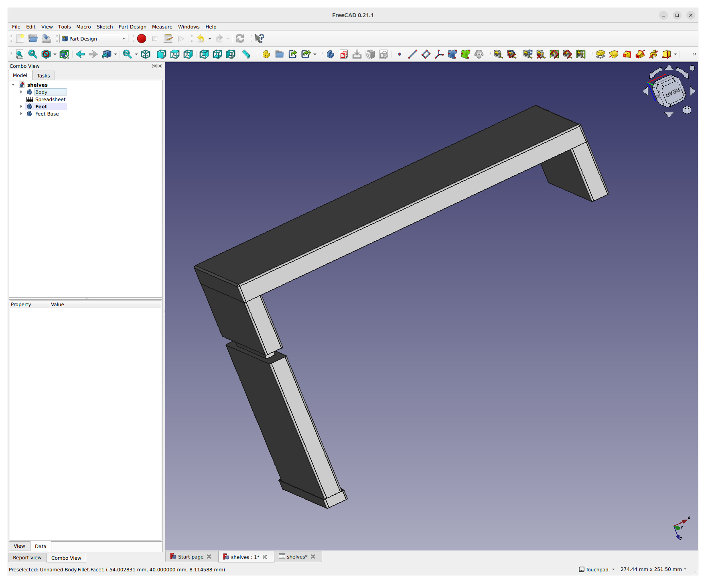Screen dimensions: 706x583
Task: Save the active document
Action: tap(46, 39)
